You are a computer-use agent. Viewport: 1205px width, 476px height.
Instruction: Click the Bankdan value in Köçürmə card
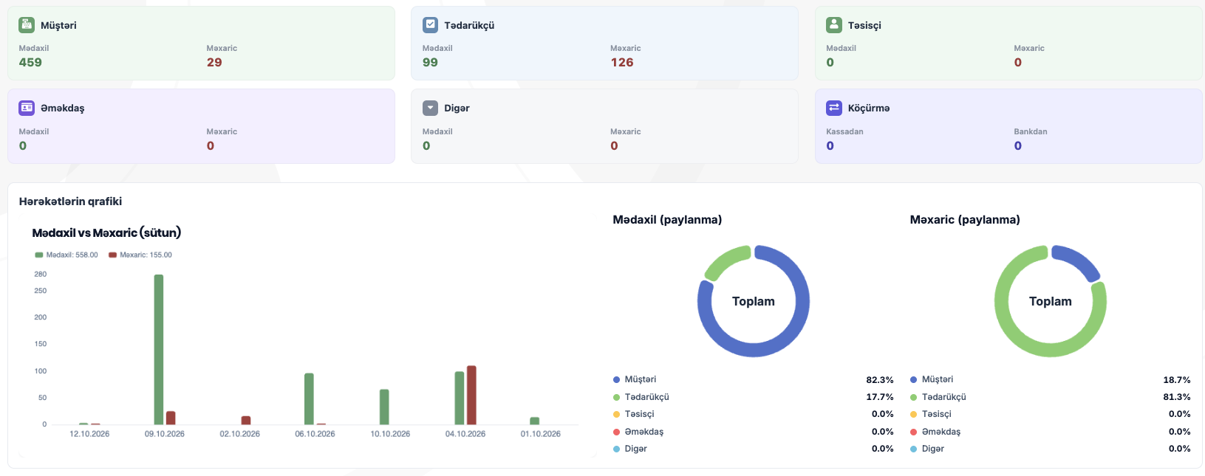pos(1018,146)
